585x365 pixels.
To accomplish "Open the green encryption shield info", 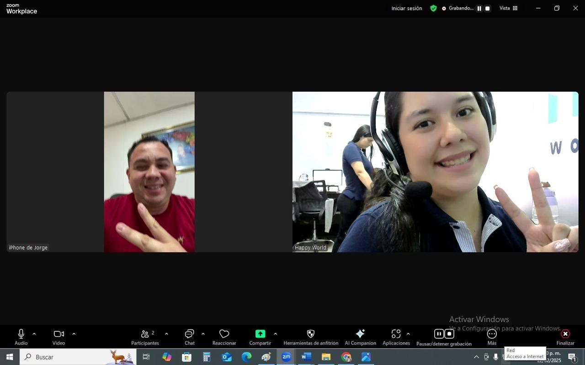I will 433,8.
